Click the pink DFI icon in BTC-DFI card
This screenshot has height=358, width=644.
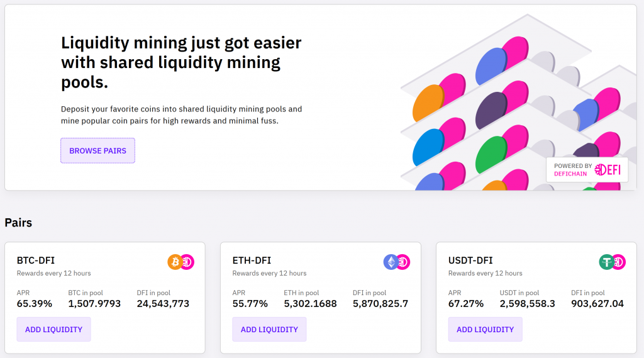(x=187, y=262)
